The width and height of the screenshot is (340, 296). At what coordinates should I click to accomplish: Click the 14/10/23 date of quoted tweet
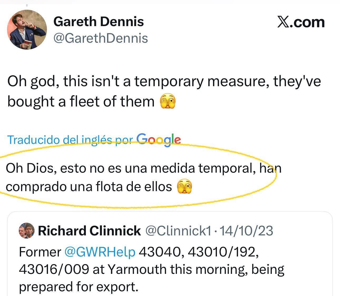tap(246, 231)
